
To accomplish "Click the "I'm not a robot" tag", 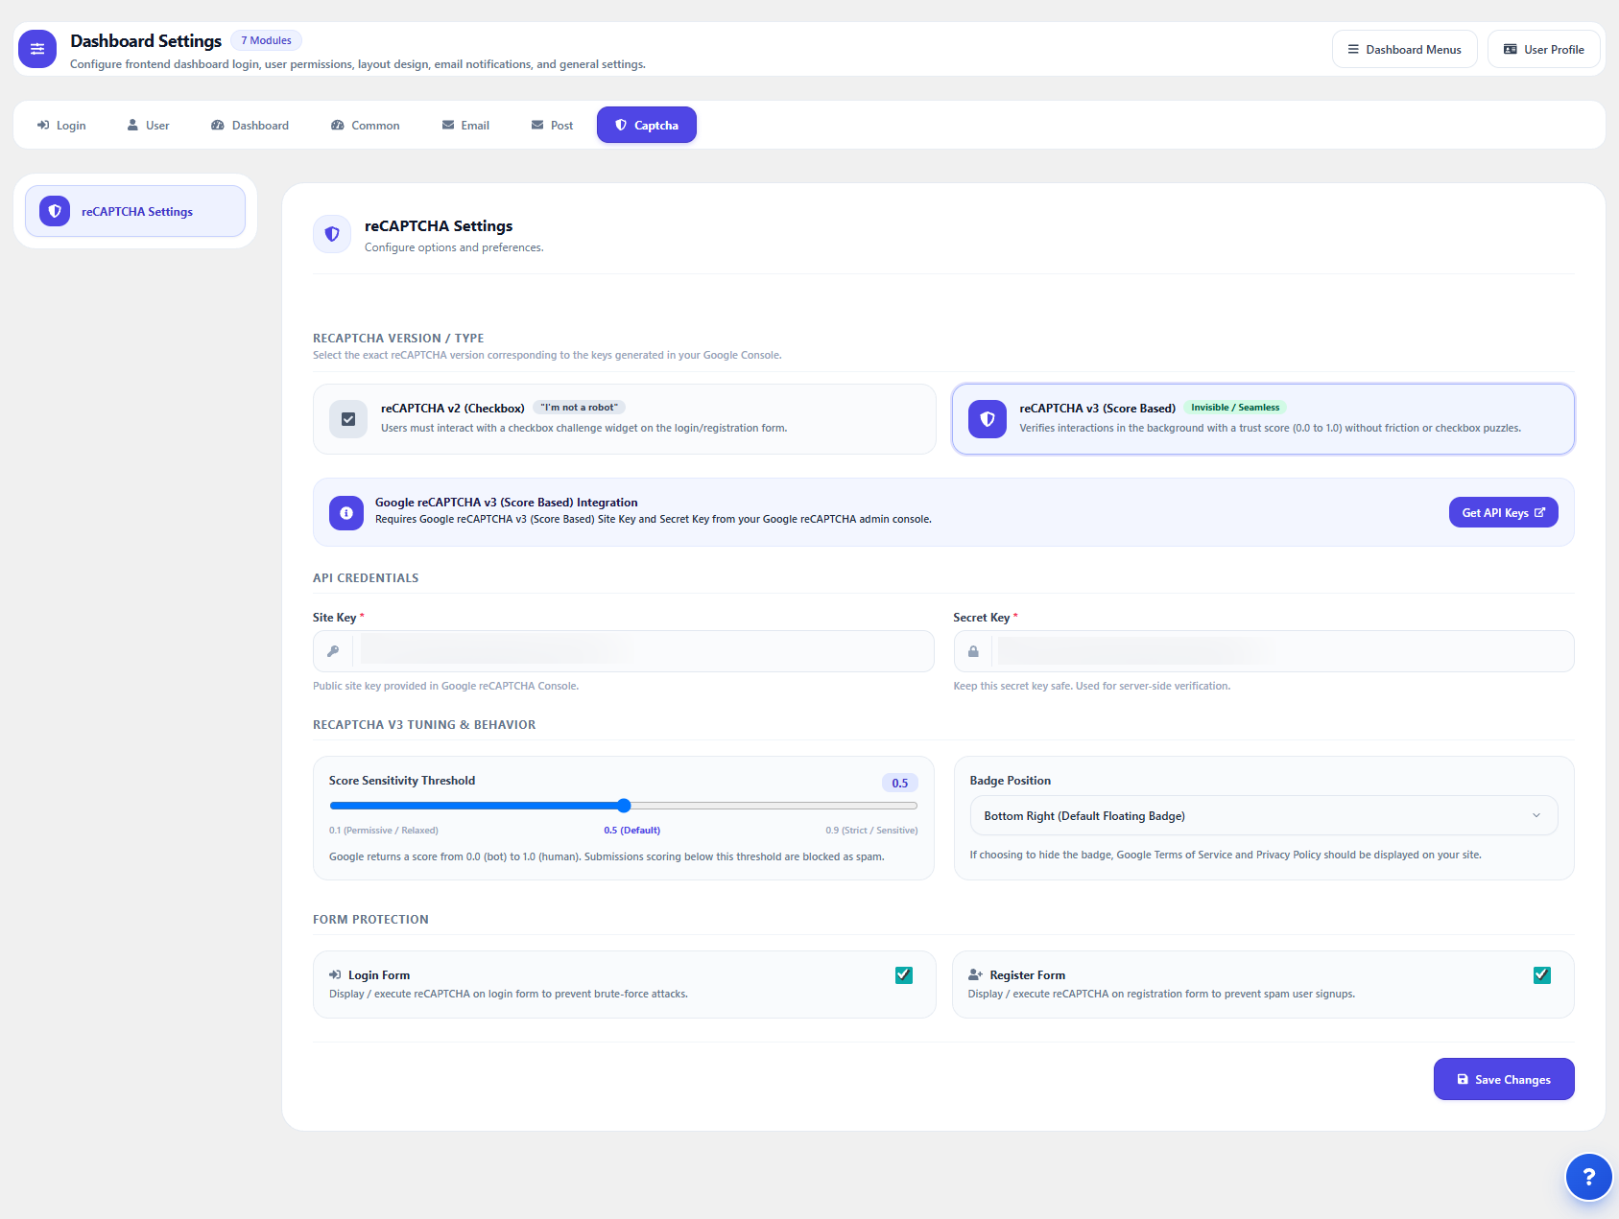I will click(580, 408).
